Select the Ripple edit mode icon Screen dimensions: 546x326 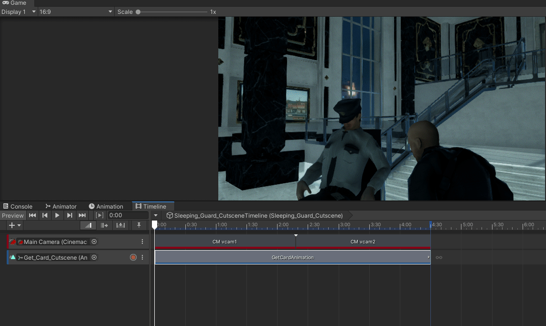point(104,225)
